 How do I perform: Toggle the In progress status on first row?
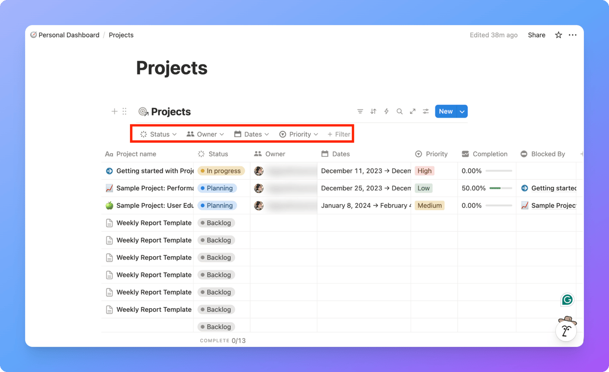(x=221, y=170)
